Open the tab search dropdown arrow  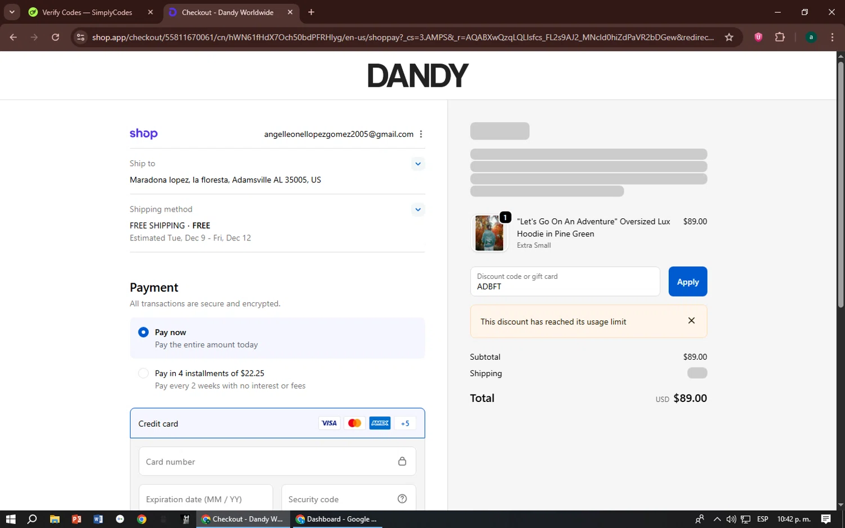[x=12, y=12]
